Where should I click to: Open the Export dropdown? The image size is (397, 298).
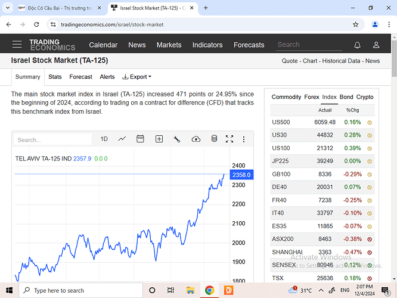[x=137, y=77]
